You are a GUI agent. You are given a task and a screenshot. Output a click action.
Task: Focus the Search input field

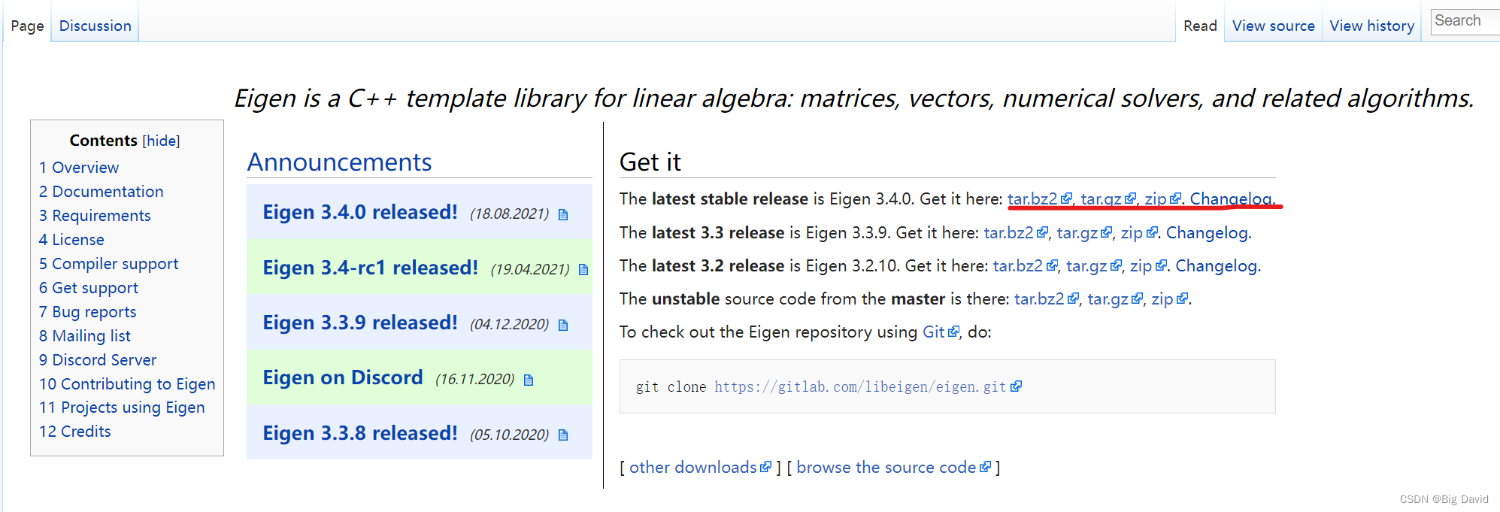[x=1465, y=21]
